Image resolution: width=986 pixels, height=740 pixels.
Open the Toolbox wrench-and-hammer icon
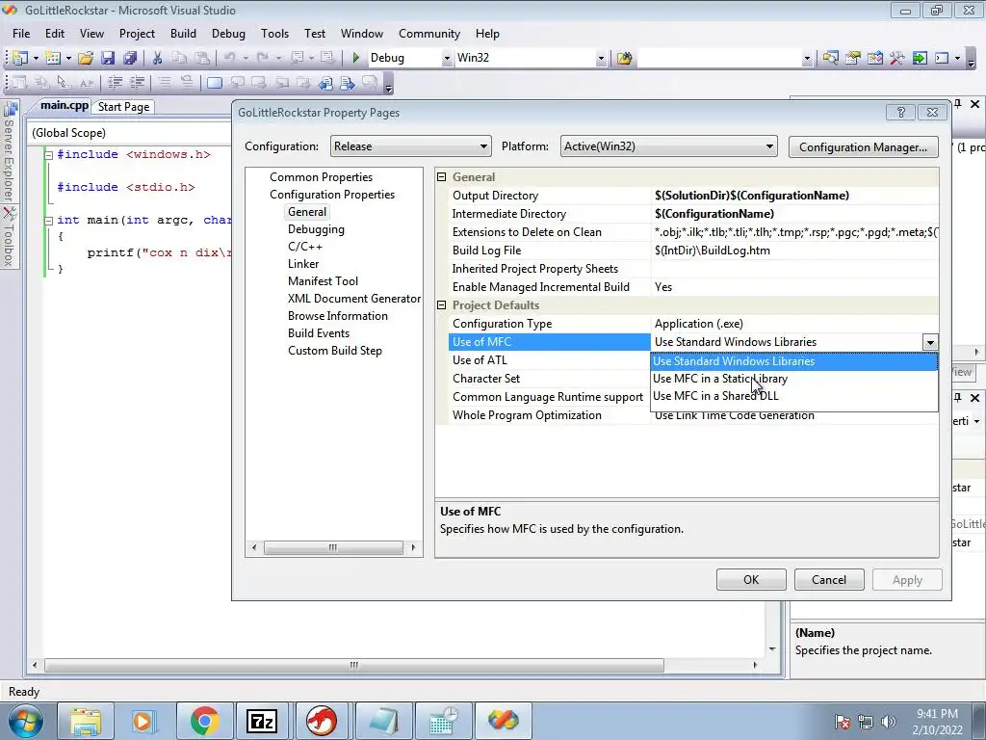pos(896,58)
